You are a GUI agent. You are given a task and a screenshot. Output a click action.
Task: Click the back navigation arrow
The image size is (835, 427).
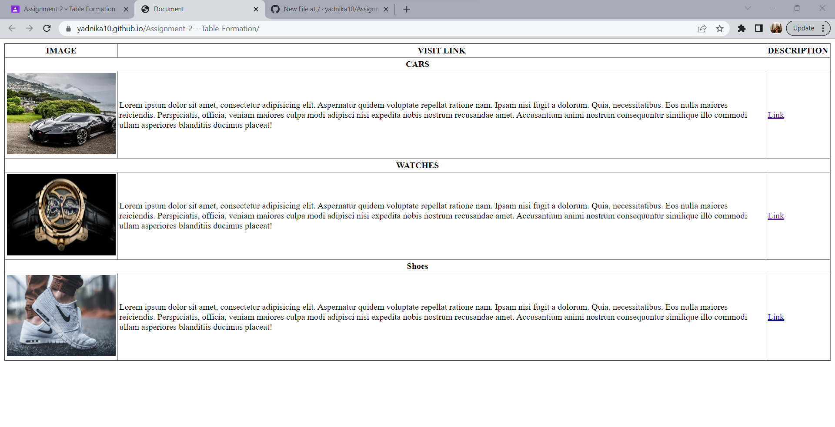[x=11, y=29]
